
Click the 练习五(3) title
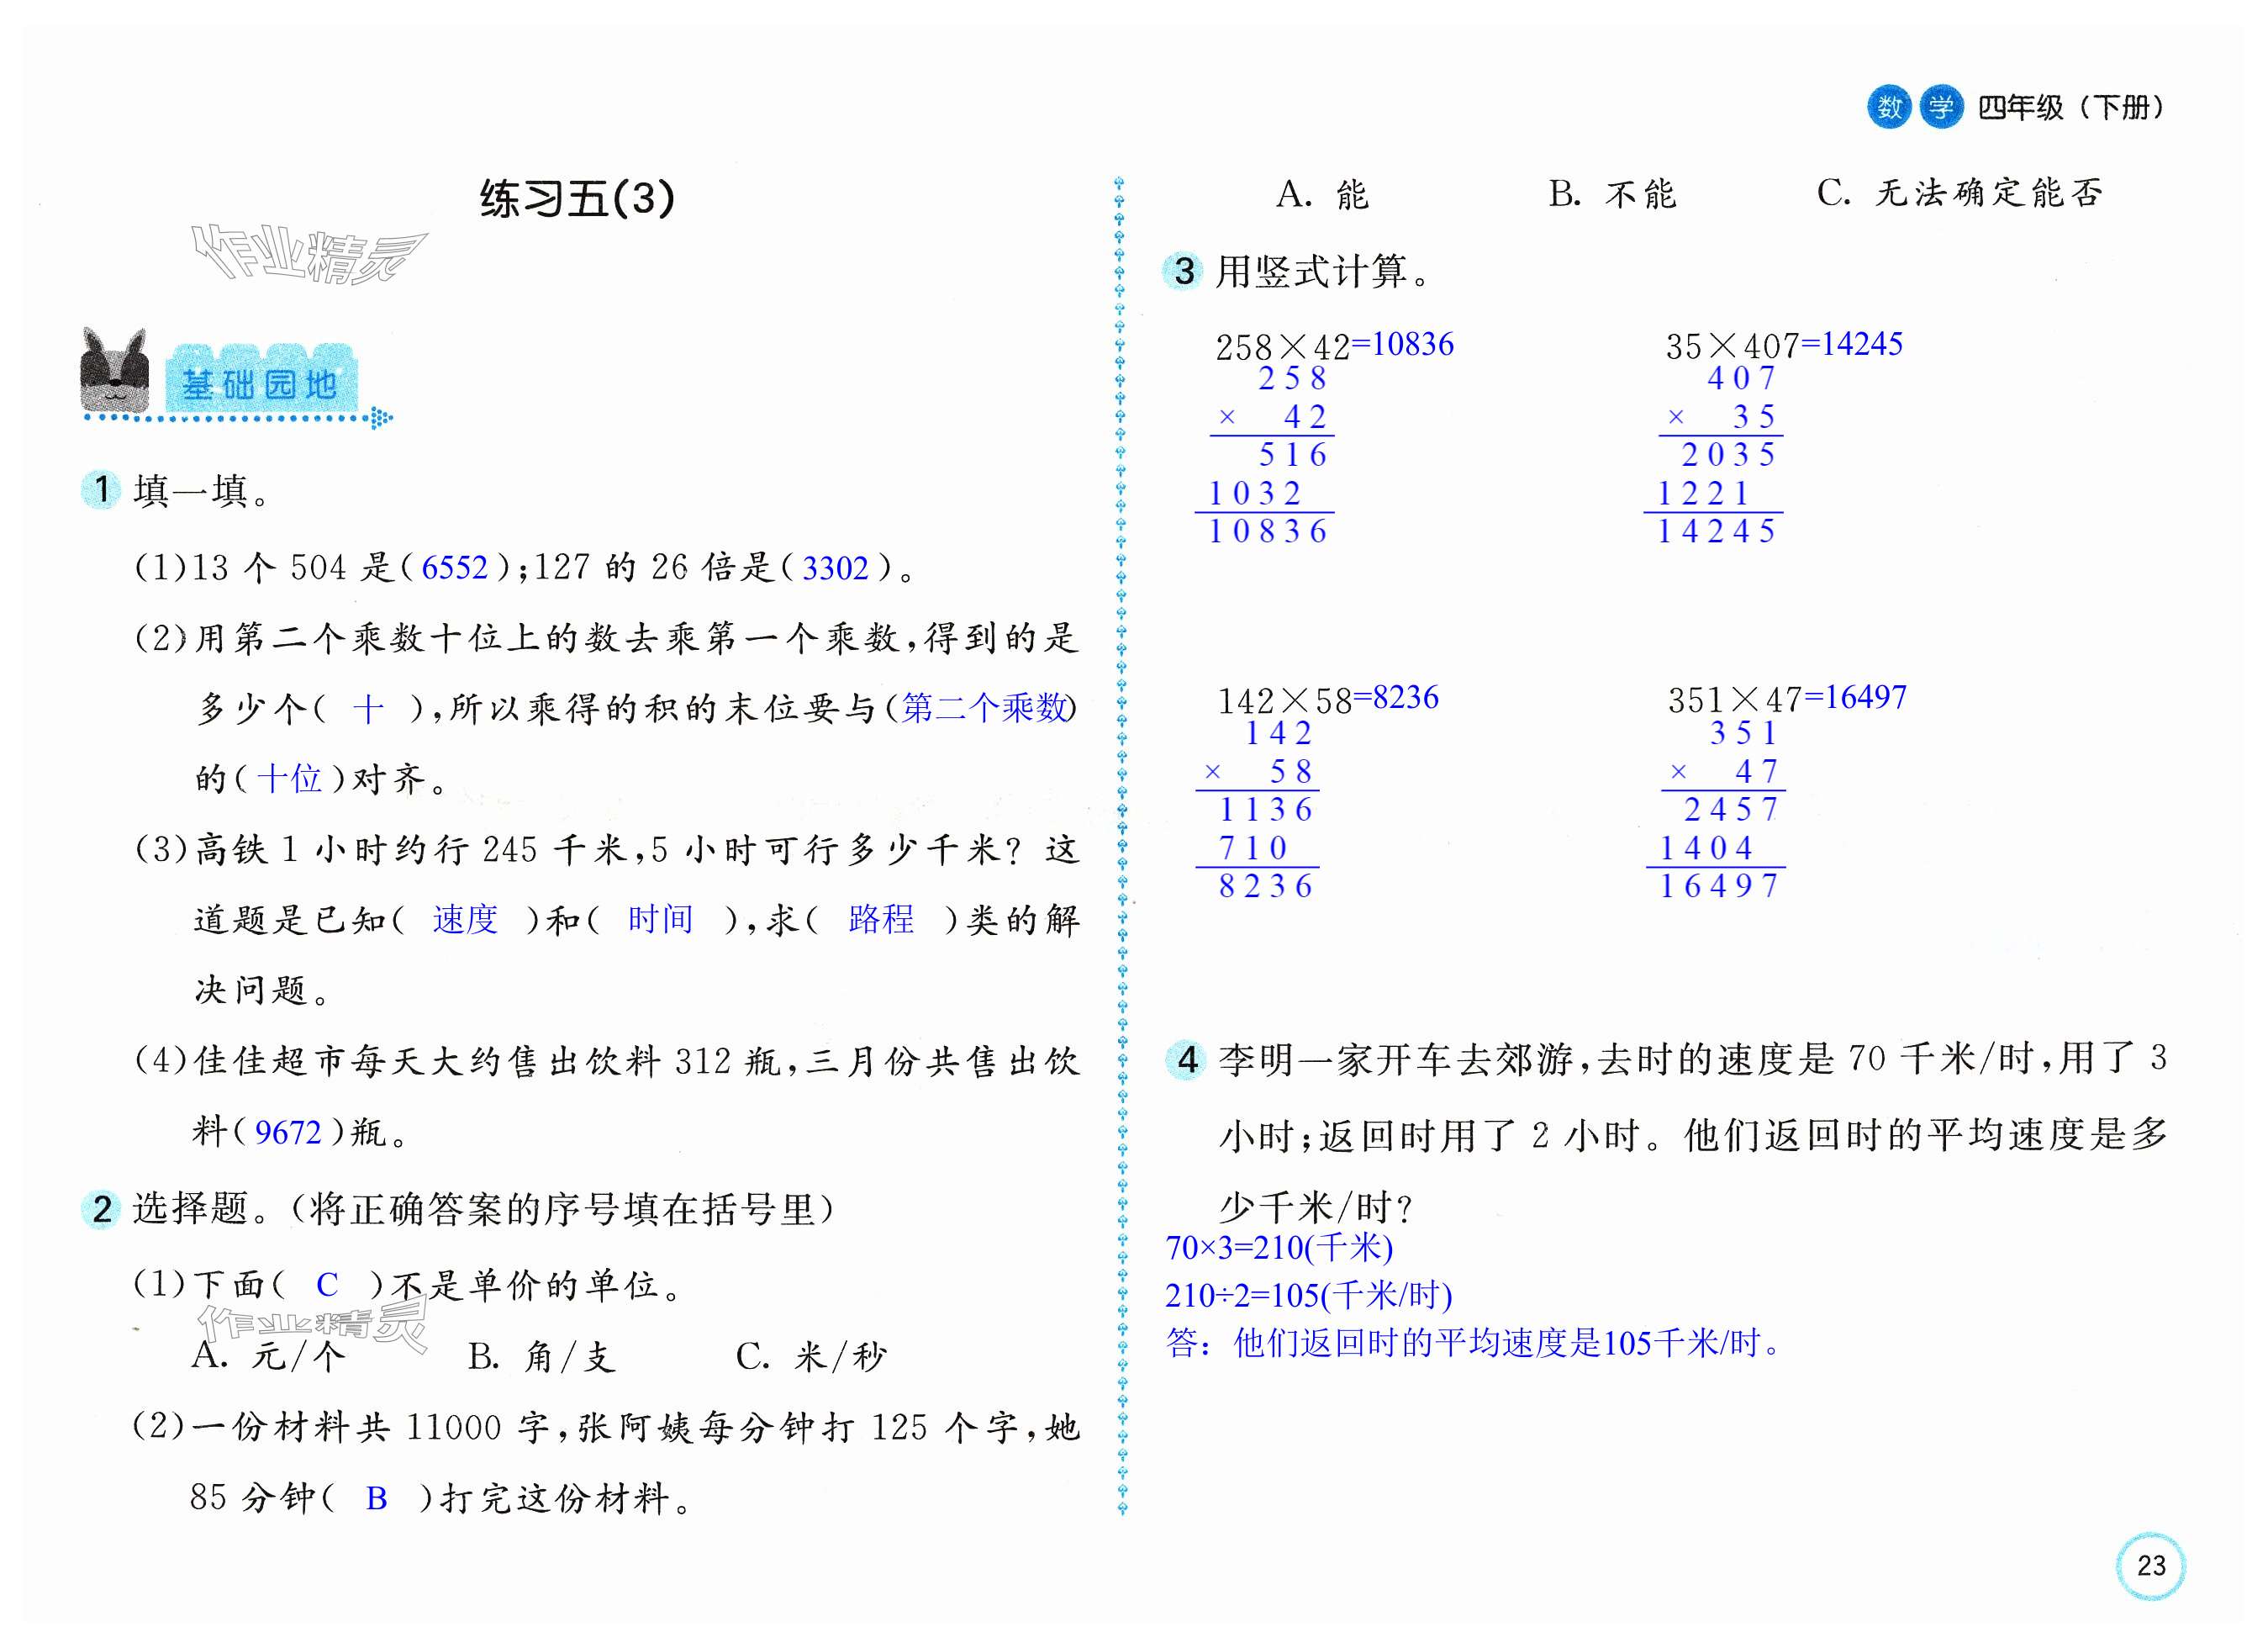[x=577, y=198]
